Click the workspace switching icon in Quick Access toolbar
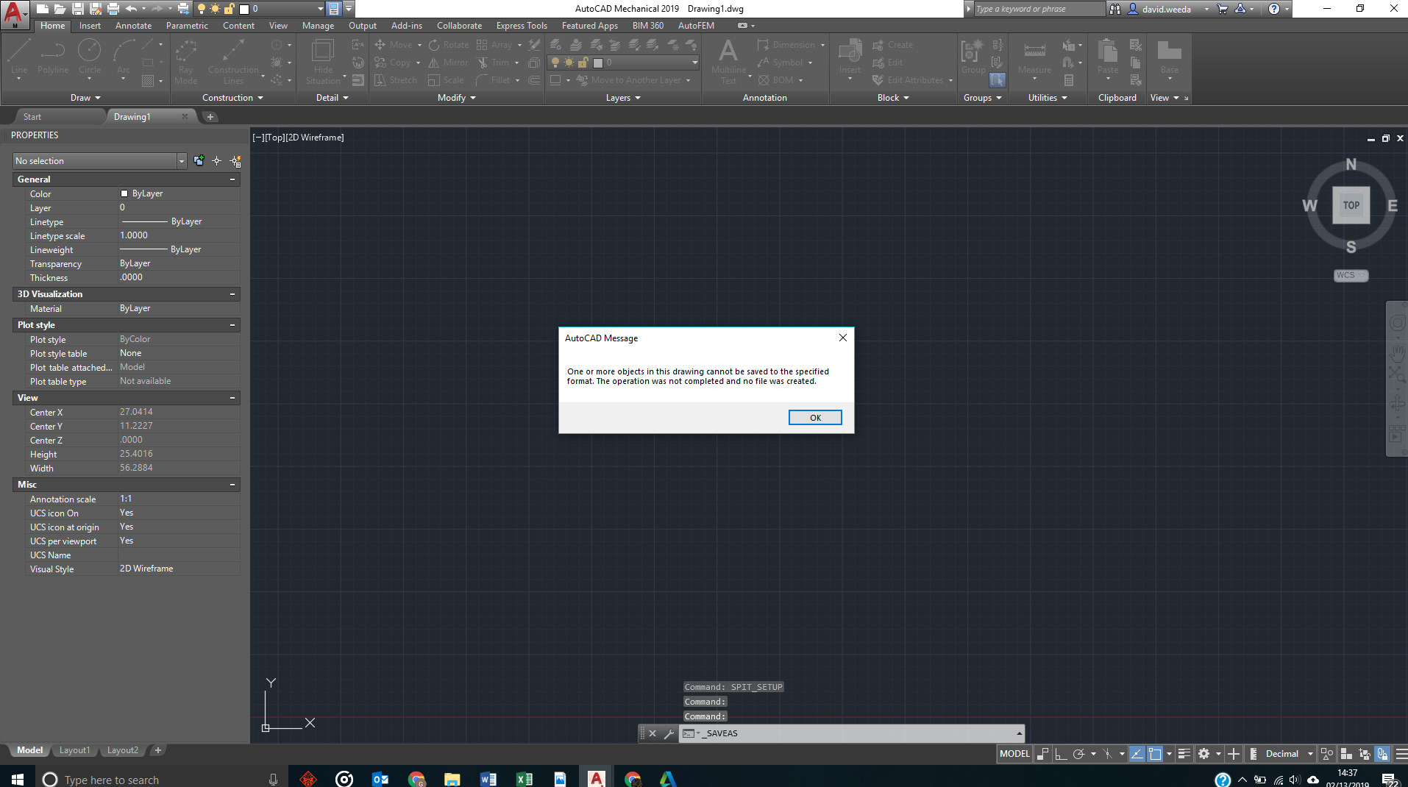 pyautogui.click(x=333, y=9)
